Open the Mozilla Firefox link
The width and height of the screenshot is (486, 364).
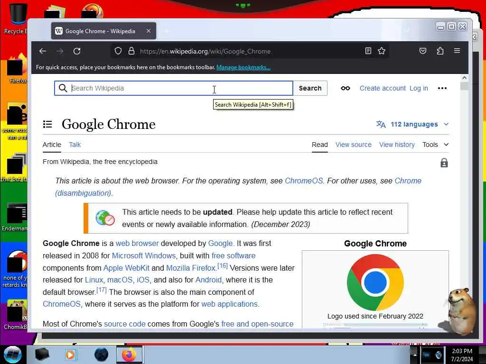(191, 268)
